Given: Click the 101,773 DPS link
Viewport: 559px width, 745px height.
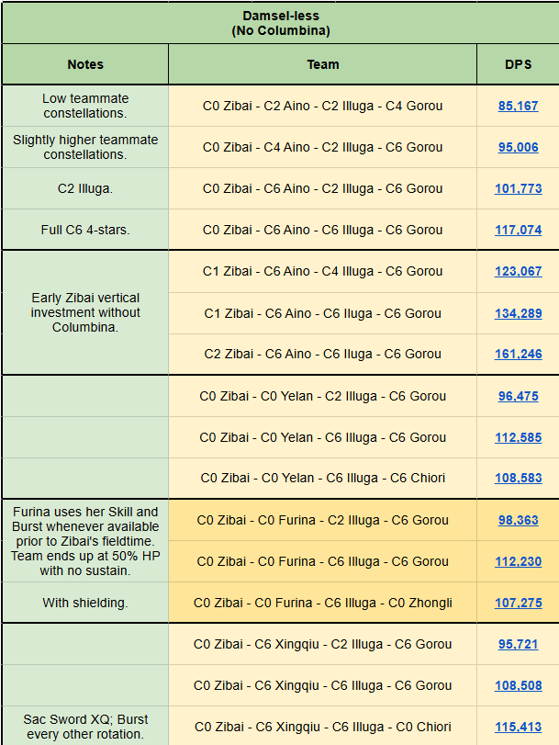Looking at the screenshot, I should (x=518, y=188).
